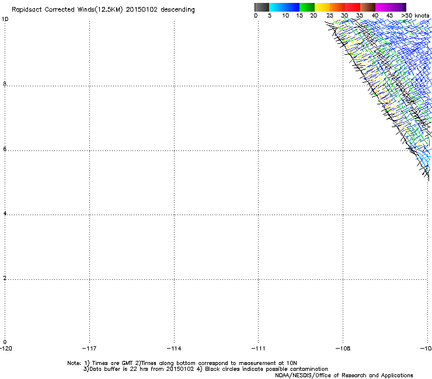Select the brown 35-40 knots legend swatch
The width and height of the screenshot is (432, 379).
click(368, 7)
